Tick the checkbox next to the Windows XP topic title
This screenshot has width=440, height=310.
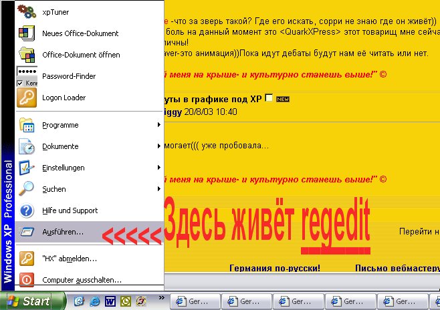269,98
